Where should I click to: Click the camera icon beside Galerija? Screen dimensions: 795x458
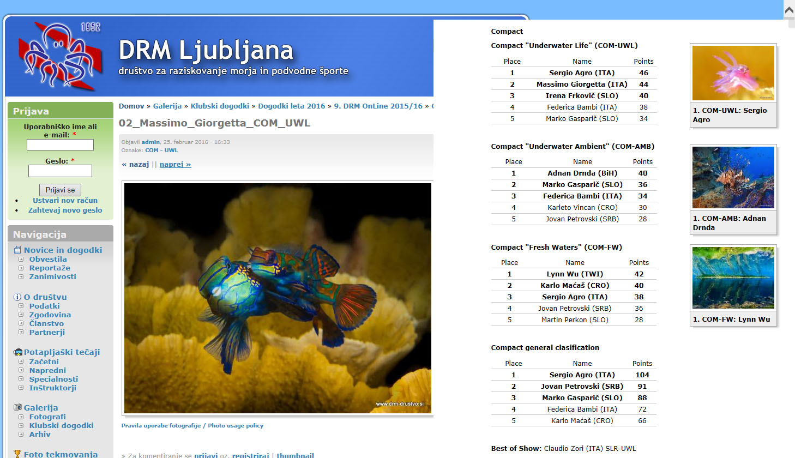(17, 407)
